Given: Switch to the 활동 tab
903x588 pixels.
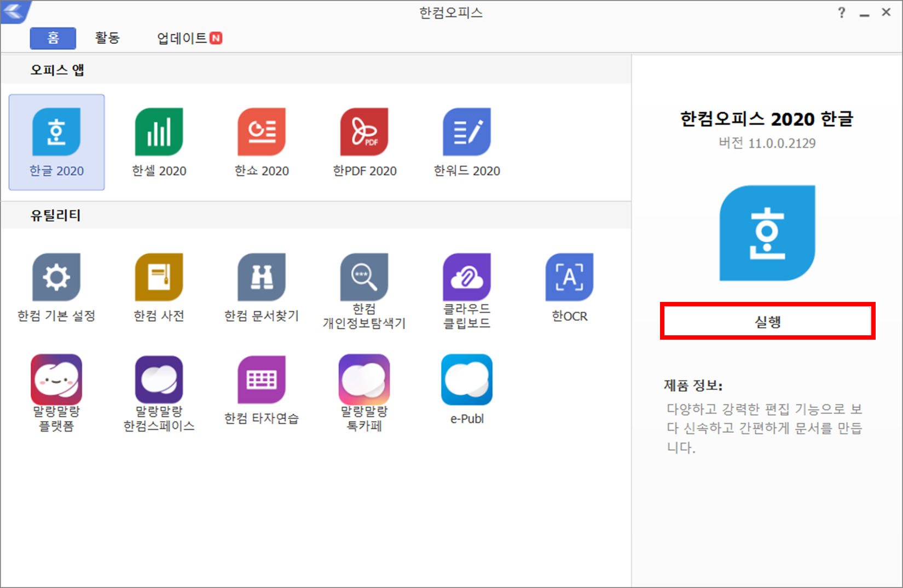Looking at the screenshot, I should pos(107,38).
